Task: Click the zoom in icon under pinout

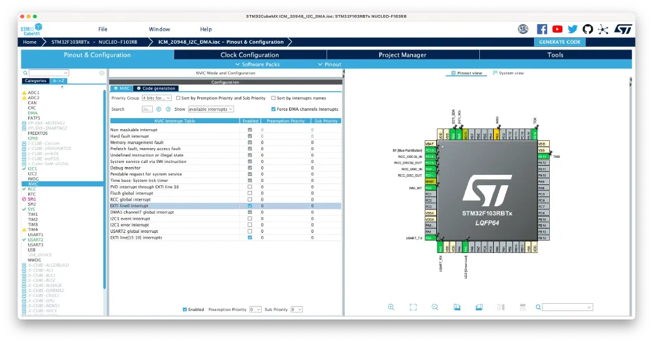Action: (391, 307)
